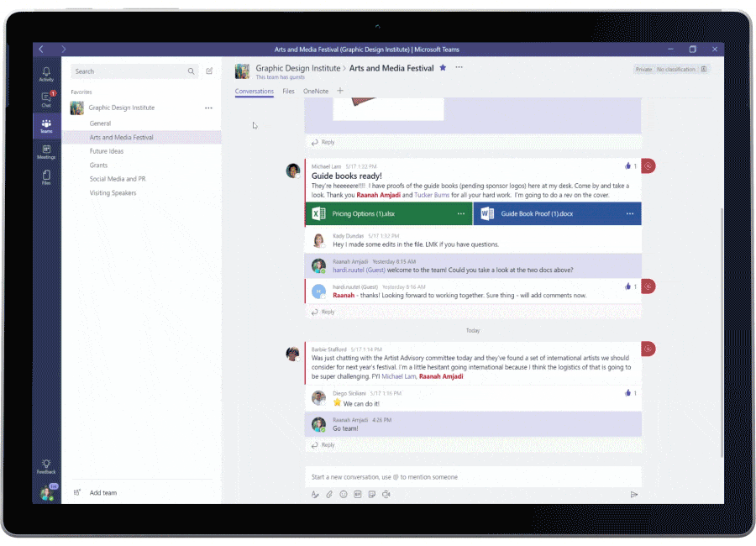756x546 pixels.
Task: Open the OneNote tab
Action: click(314, 91)
